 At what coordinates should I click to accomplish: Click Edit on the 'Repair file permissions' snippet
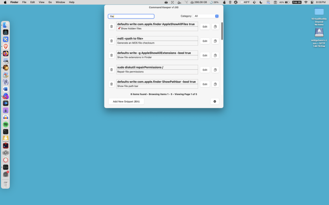(x=205, y=70)
